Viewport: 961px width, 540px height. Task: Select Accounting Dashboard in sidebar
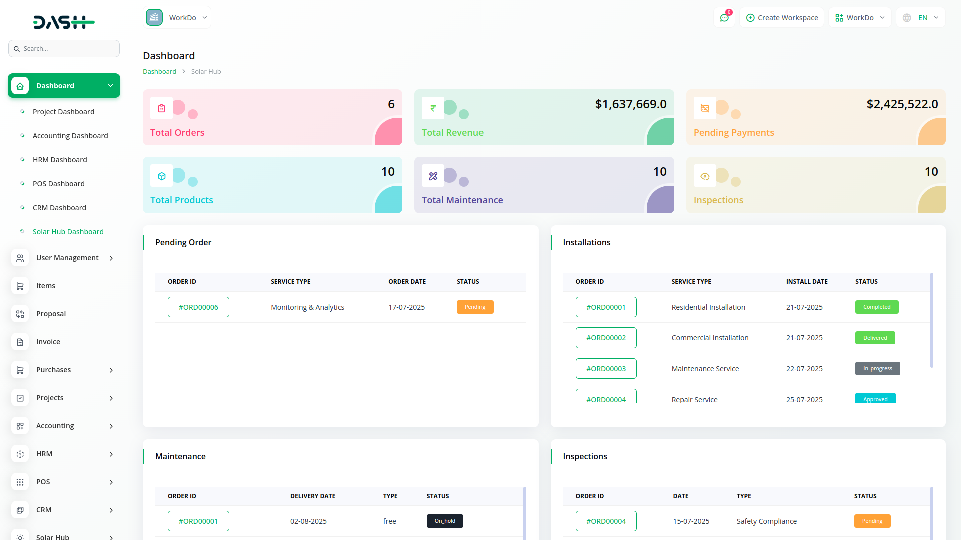pos(70,136)
